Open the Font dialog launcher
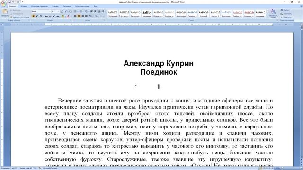Screen dimensions: 303x170 click(x=71, y=20)
